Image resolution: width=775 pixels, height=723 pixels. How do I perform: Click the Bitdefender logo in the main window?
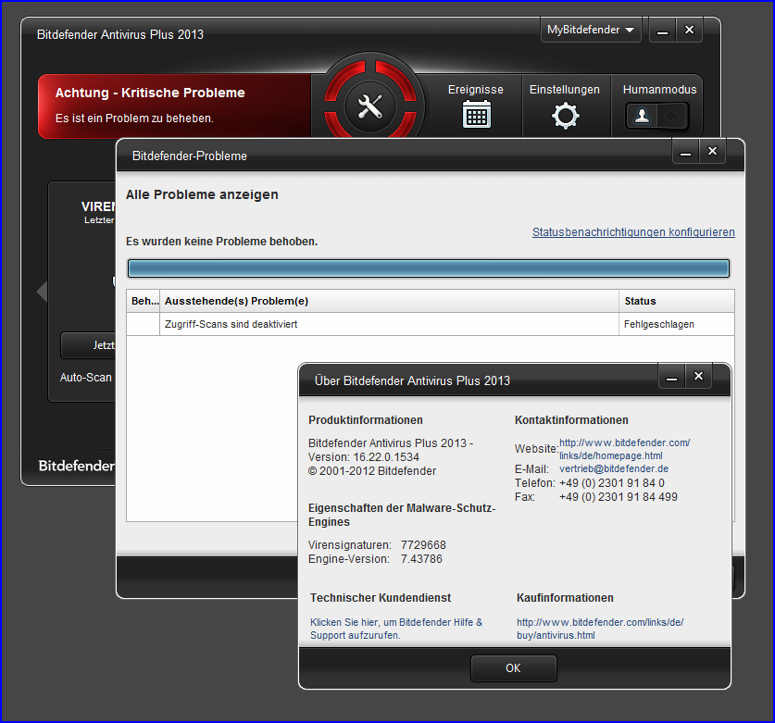(77, 466)
